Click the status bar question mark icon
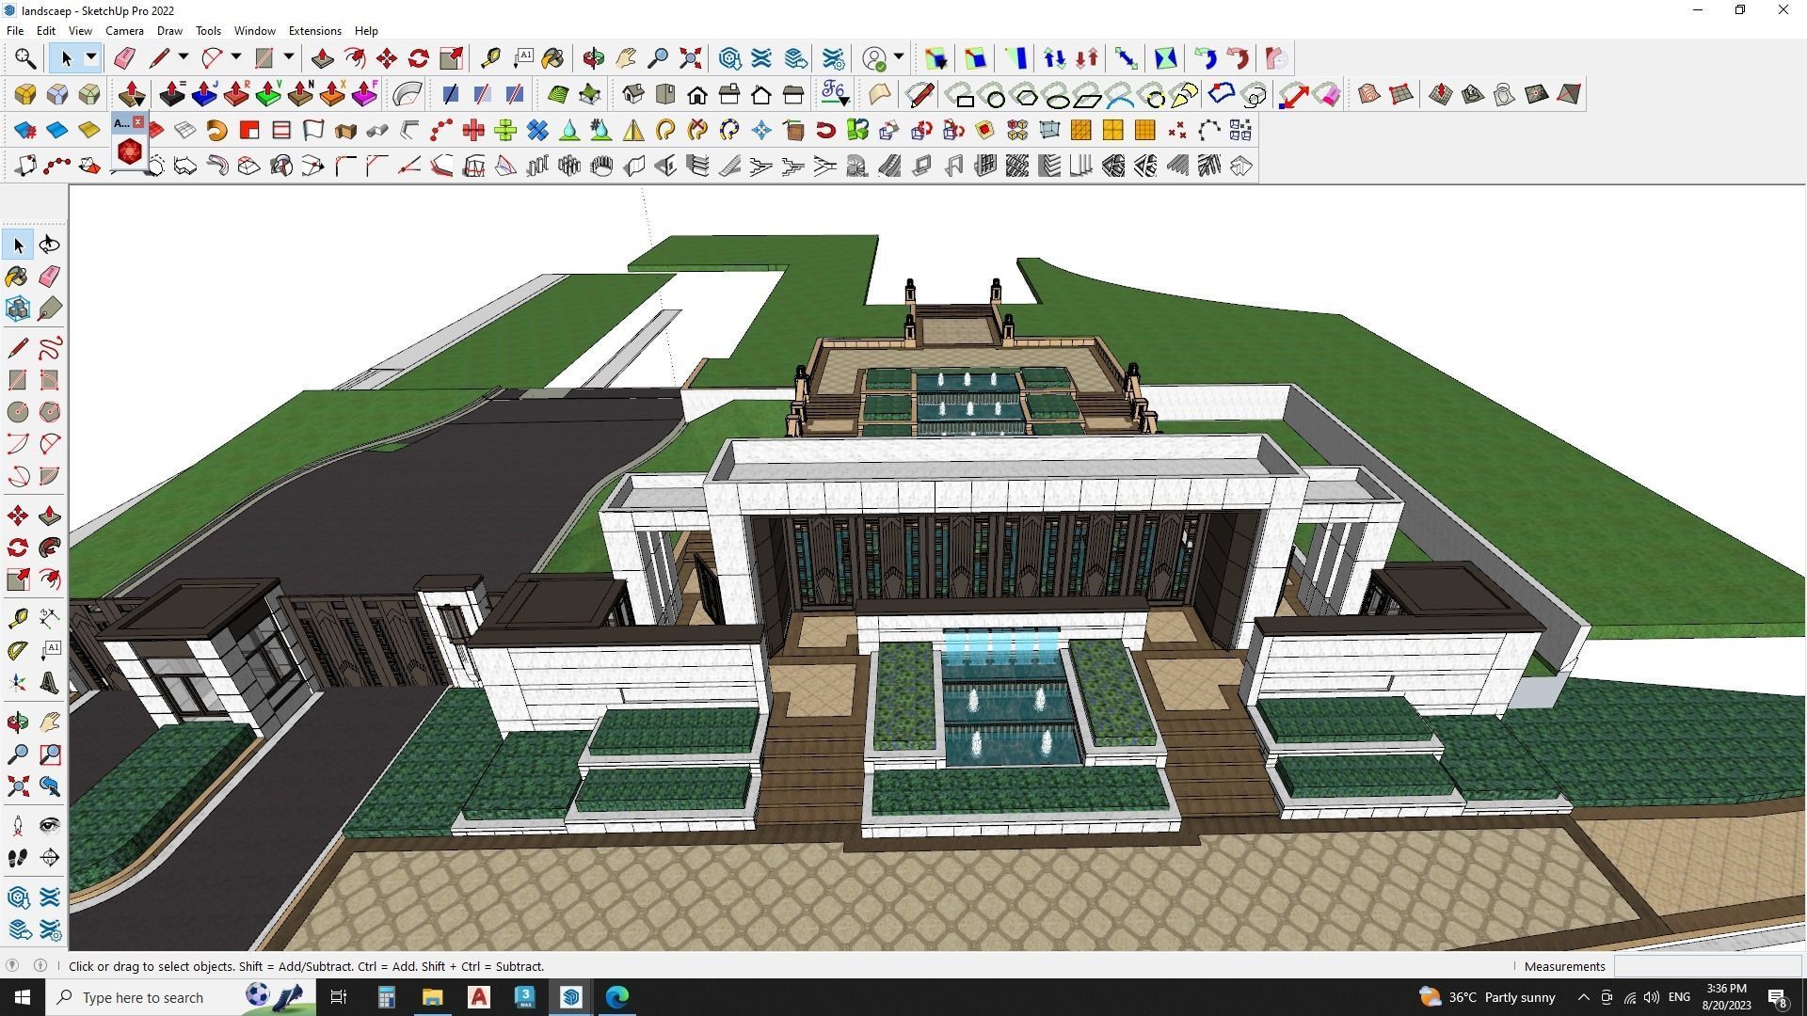The image size is (1807, 1016). [x=12, y=966]
